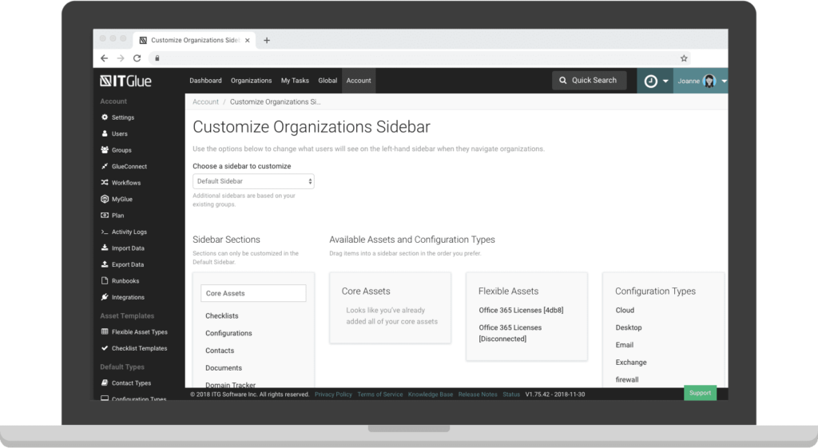This screenshot has width=818, height=448.
Task: Click the Contact Types book icon
Action: tap(105, 383)
